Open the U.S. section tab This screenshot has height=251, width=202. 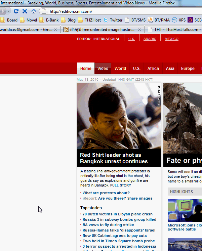coord(137,69)
